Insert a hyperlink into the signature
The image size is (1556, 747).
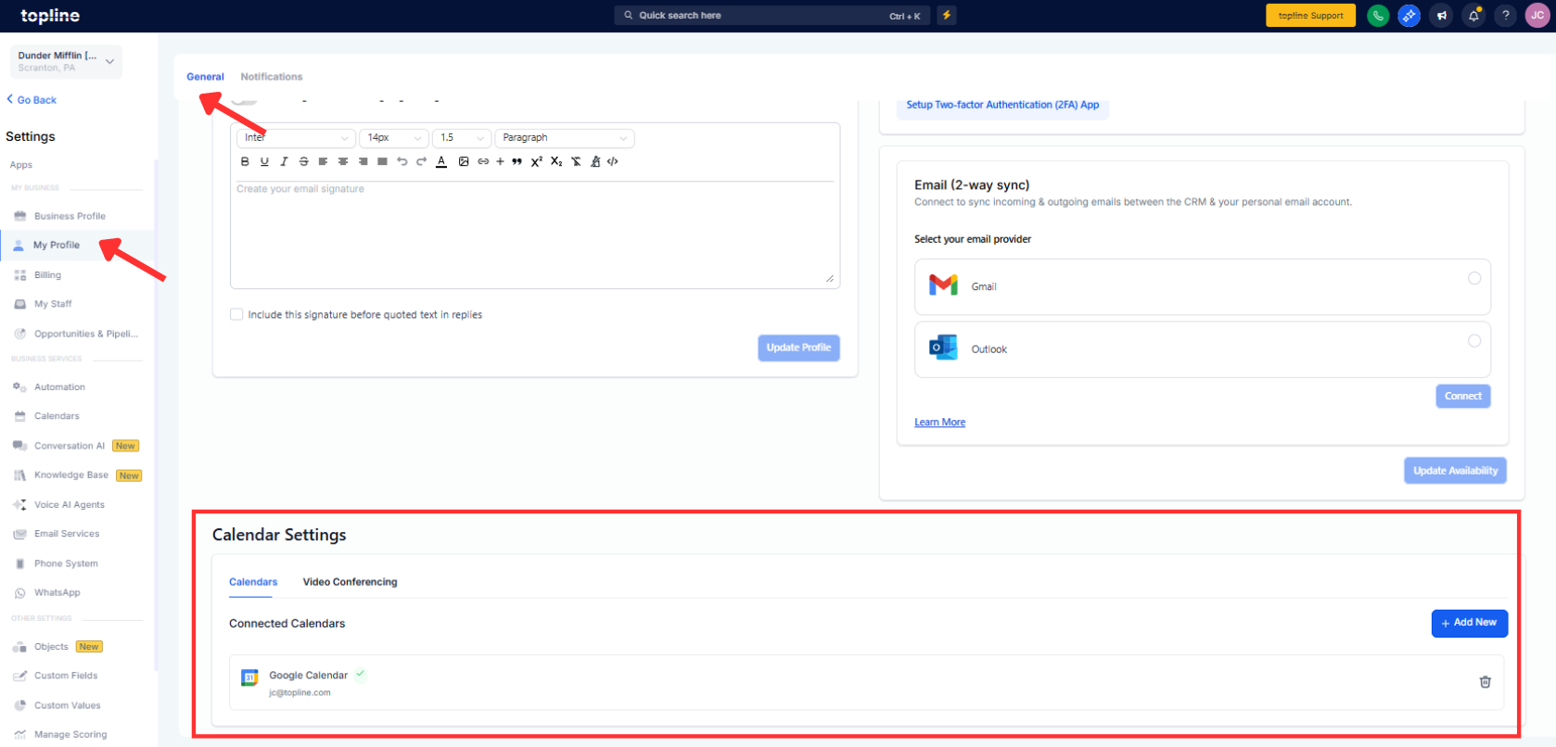click(483, 161)
